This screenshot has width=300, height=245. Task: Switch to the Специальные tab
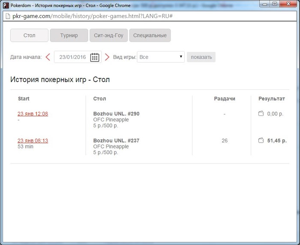pos(150,35)
